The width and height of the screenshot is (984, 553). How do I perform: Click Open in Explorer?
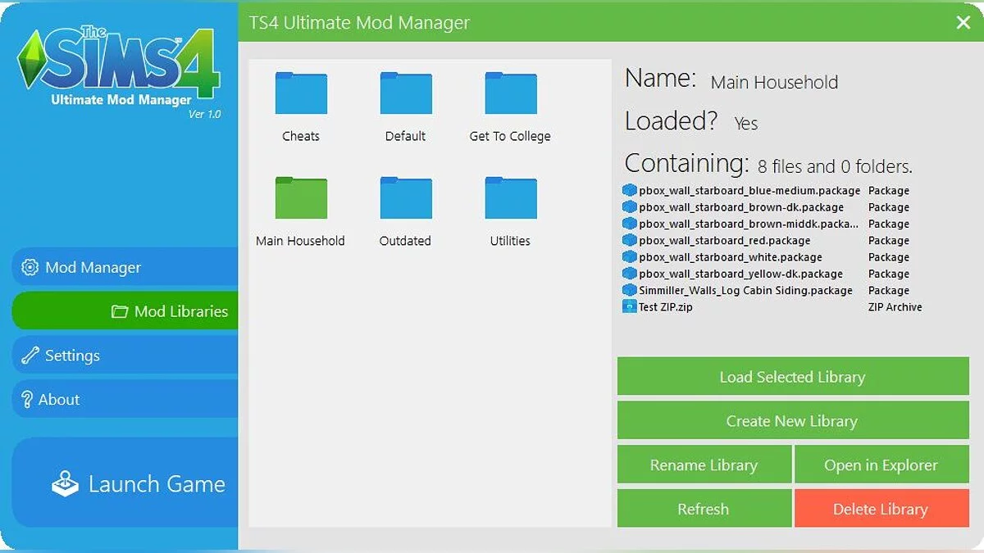point(881,465)
